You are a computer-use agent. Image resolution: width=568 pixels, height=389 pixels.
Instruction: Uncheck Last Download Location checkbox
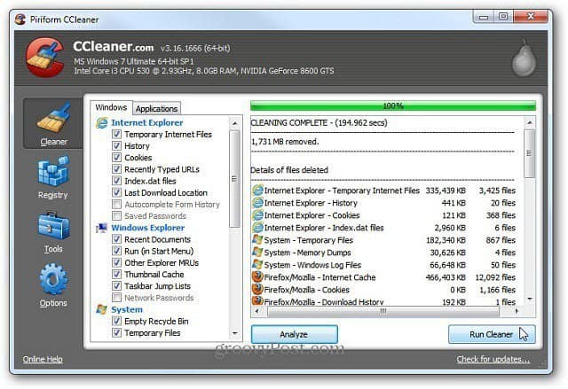[x=116, y=192]
